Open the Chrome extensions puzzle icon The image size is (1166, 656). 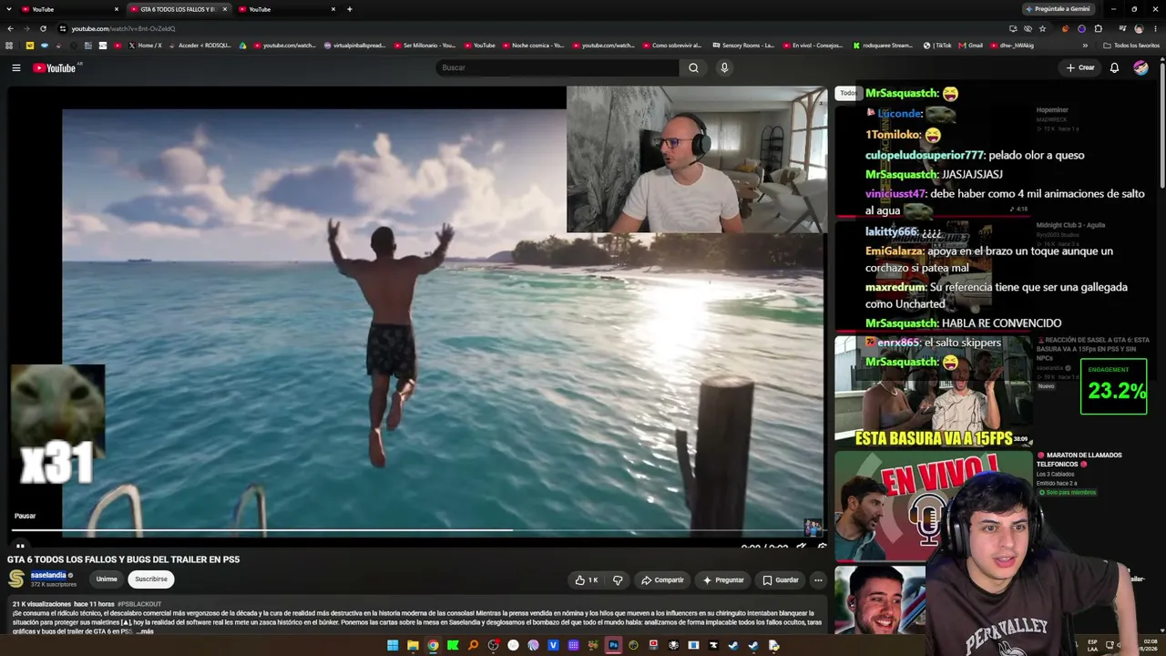pyautogui.click(x=1100, y=28)
